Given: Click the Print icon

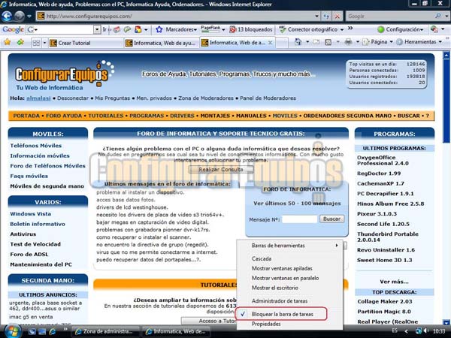Looking at the screenshot, I should click(348, 42).
